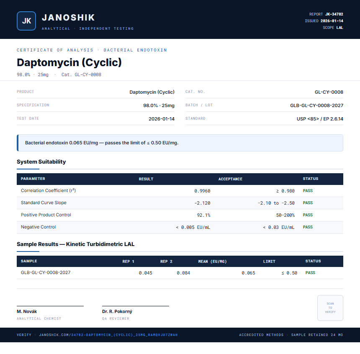This screenshot has width=360, height=354.
Task: Click the System Suitability heading
Action: click(x=41, y=162)
